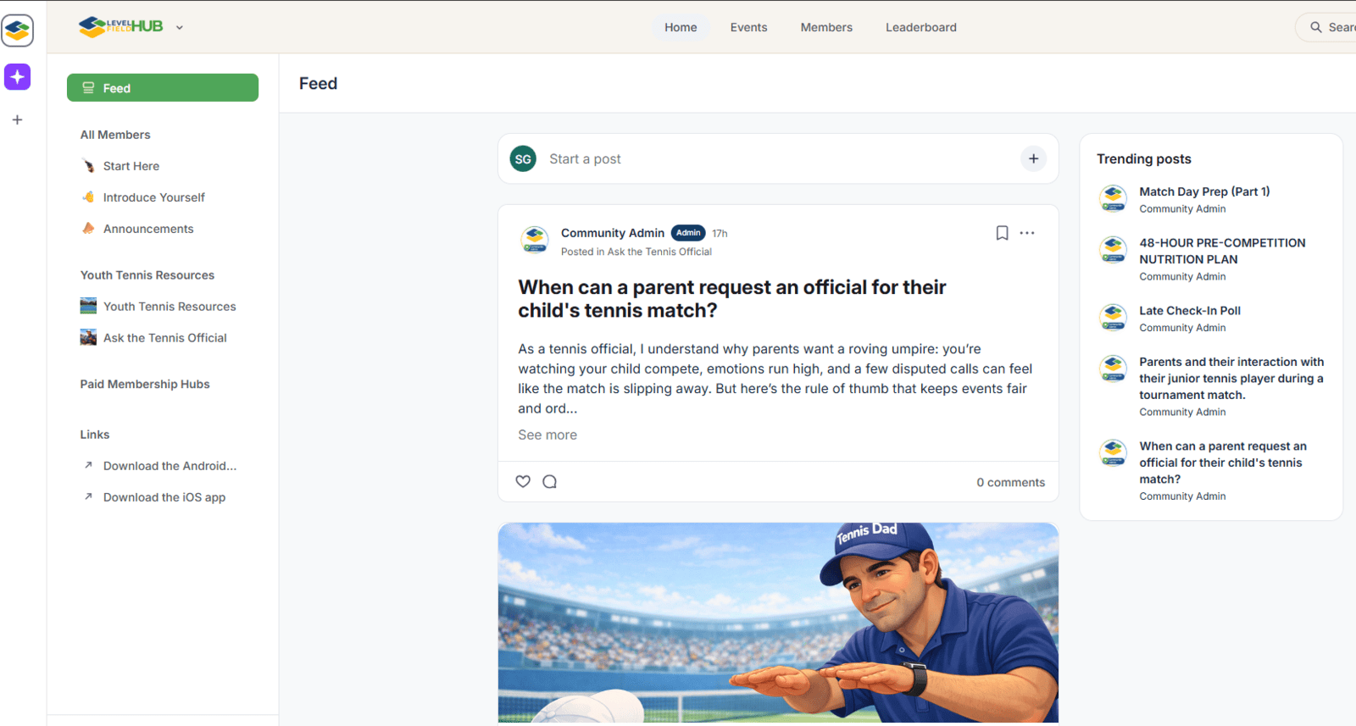Viewport: 1356px width, 726px height.
Task: Open the Tennis Dad post image
Action: [x=778, y=623]
